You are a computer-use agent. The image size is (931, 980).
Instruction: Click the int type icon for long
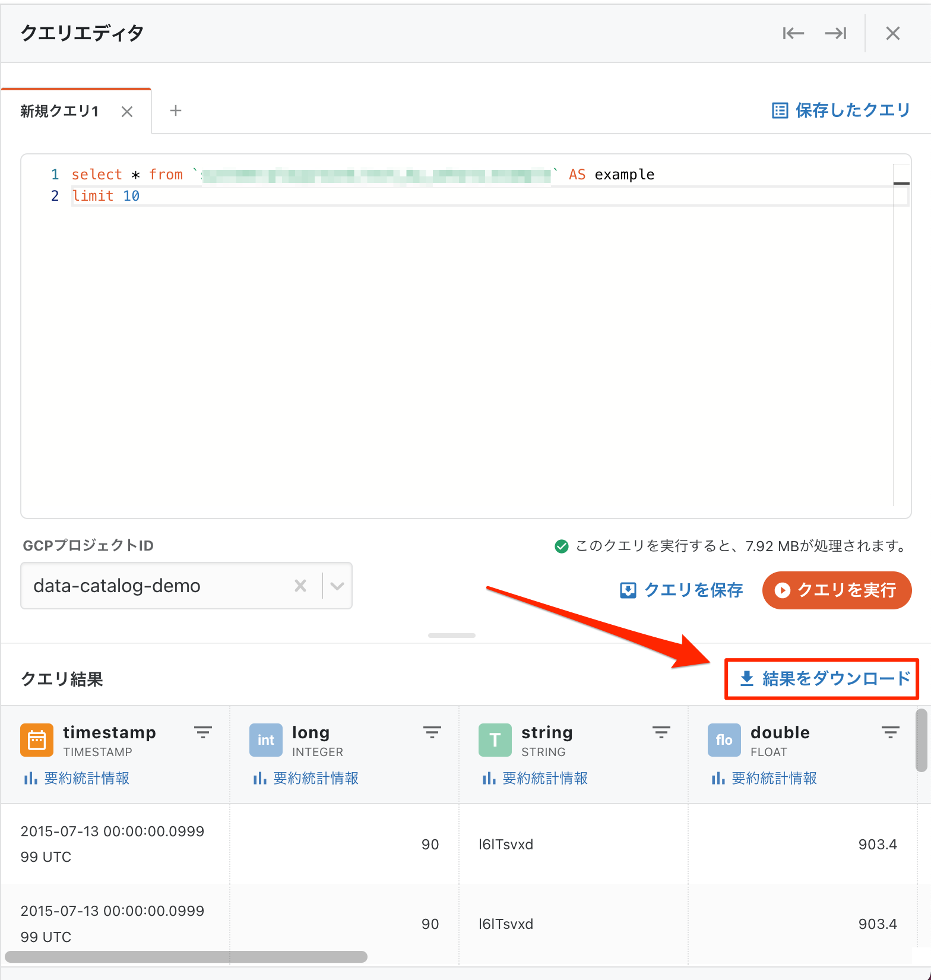pyautogui.click(x=266, y=740)
